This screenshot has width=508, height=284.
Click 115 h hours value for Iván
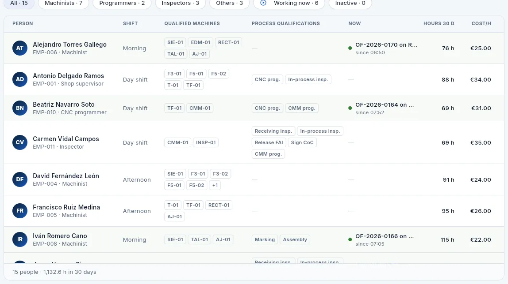(x=447, y=240)
